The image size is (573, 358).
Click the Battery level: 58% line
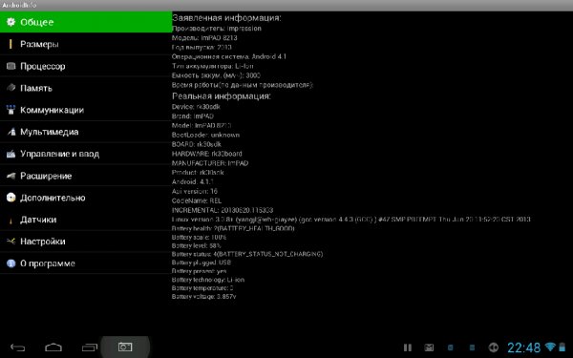(x=196, y=246)
